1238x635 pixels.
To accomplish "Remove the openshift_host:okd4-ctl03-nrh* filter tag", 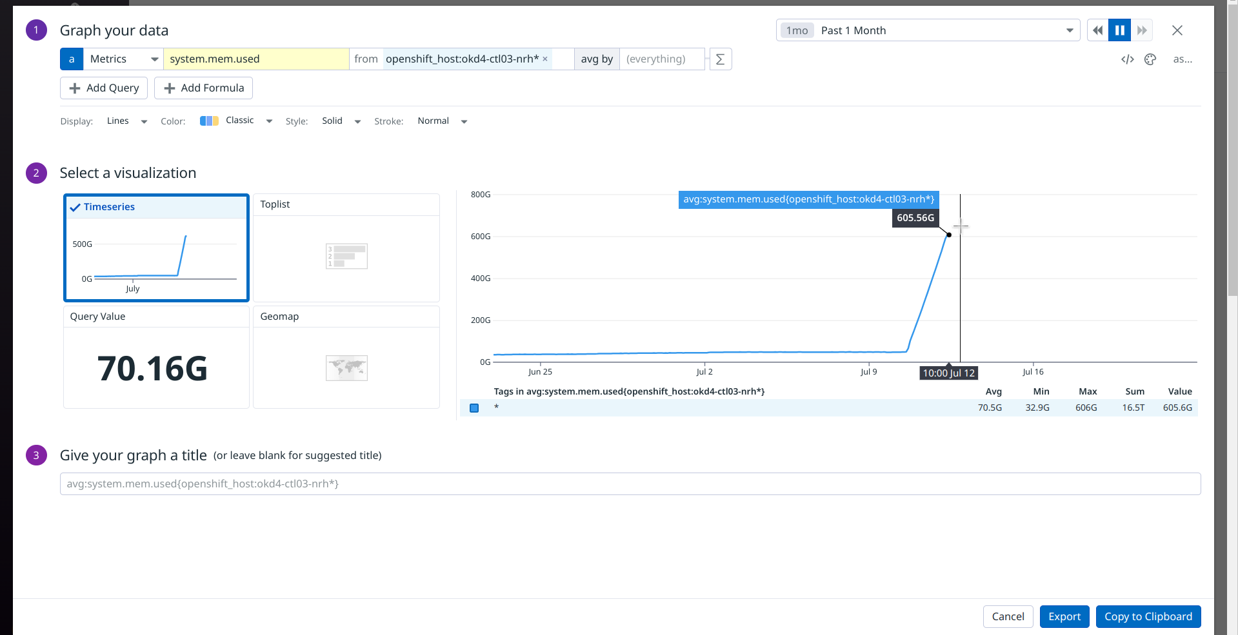I will (x=545, y=59).
